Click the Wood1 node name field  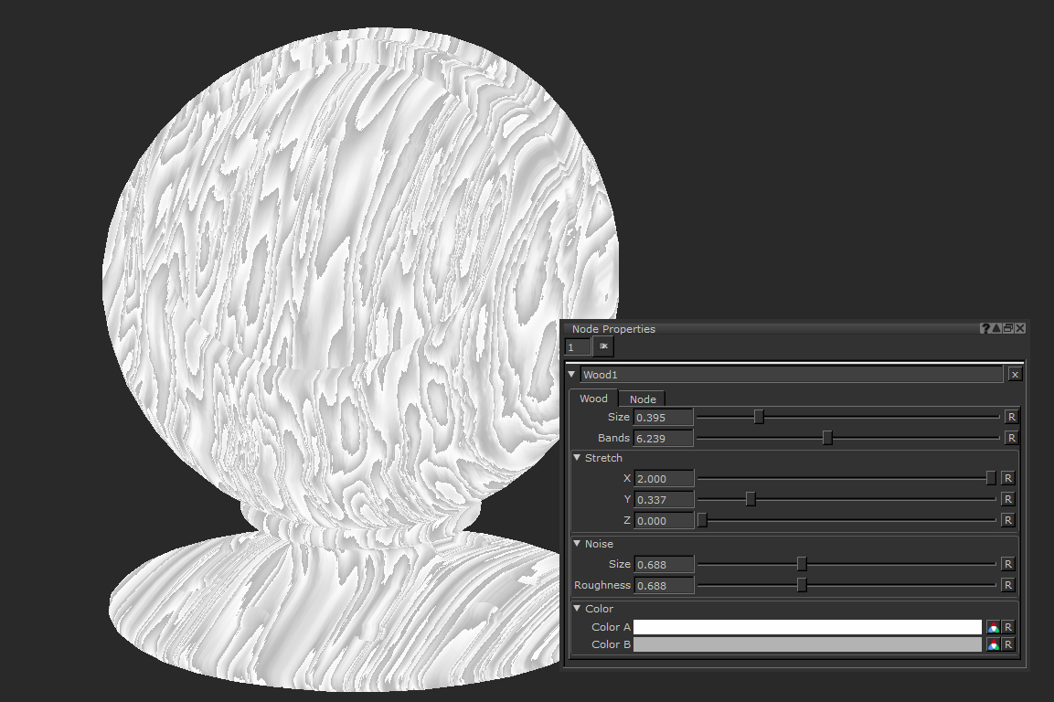point(791,375)
